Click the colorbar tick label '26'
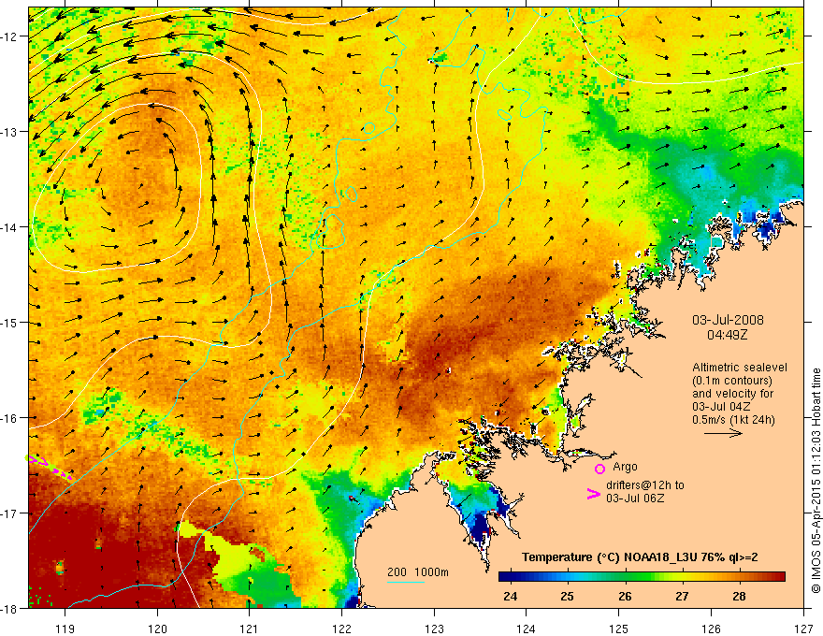823x636 pixels. click(625, 596)
